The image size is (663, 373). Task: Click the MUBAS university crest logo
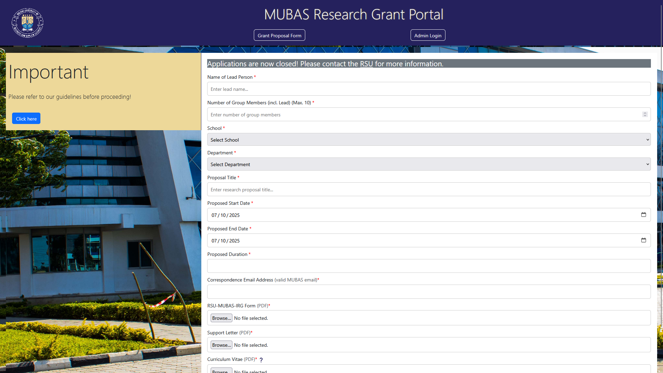(x=28, y=23)
